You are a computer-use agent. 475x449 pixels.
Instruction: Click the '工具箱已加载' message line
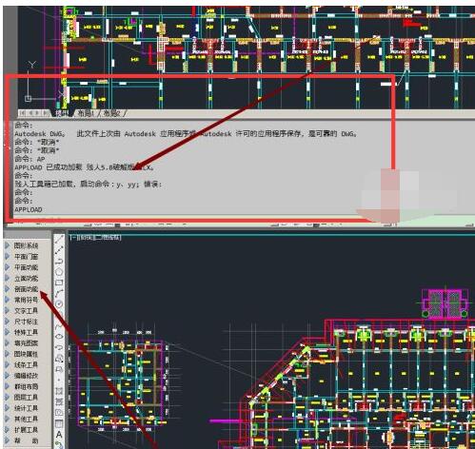(x=89, y=185)
